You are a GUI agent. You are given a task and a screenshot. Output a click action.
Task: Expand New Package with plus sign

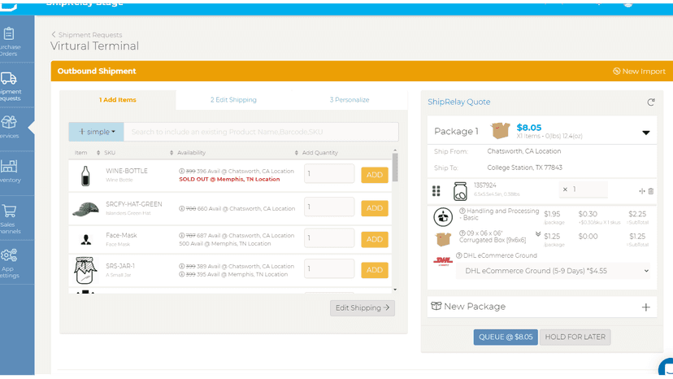646,307
